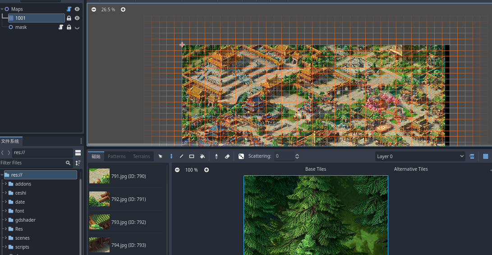Select the 1001 node in scene tree
Screen dimensions: 492x255
(x=37, y=18)
